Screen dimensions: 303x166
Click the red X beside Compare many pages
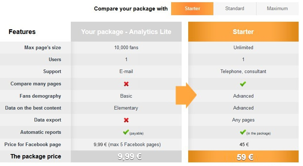(126, 84)
